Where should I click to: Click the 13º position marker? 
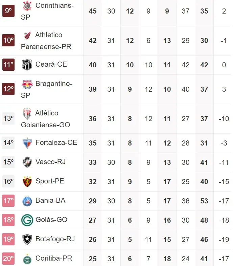pos(8,119)
